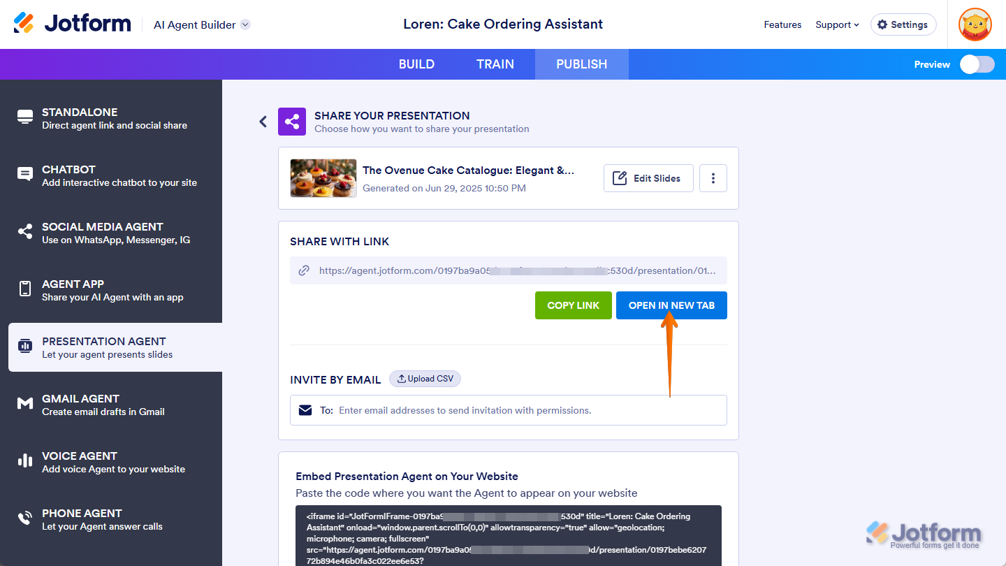The width and height of the screenshot is (1006, 566).
Task: Open the user avatar profile menu
Action: coord(975,24)
